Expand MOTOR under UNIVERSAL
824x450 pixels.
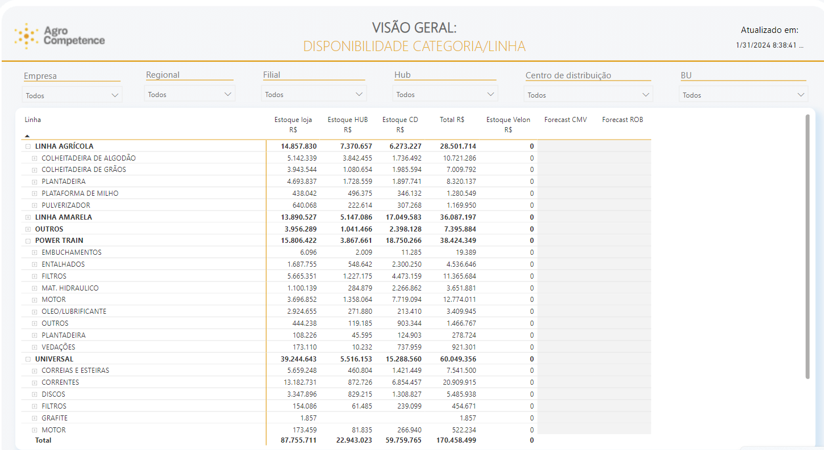[x=35, y=430]
